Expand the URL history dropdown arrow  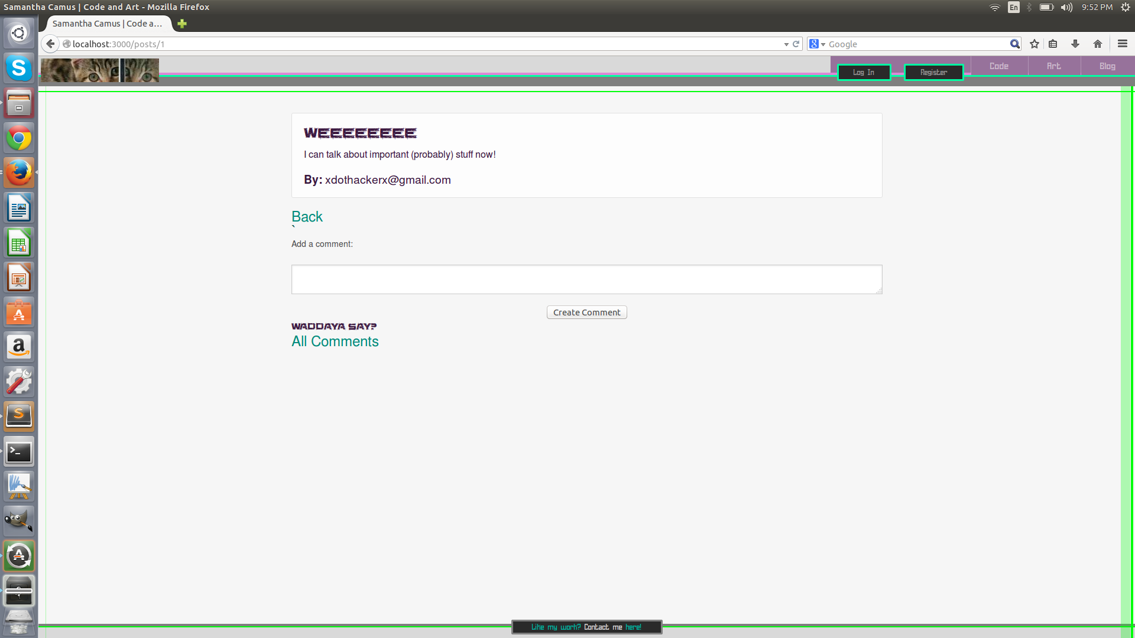[x=786, y=44]
